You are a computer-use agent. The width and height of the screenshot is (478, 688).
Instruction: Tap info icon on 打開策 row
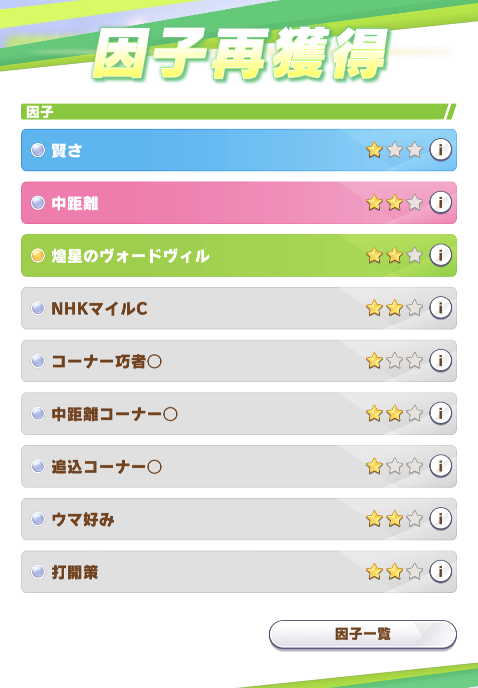coord(440,571)
